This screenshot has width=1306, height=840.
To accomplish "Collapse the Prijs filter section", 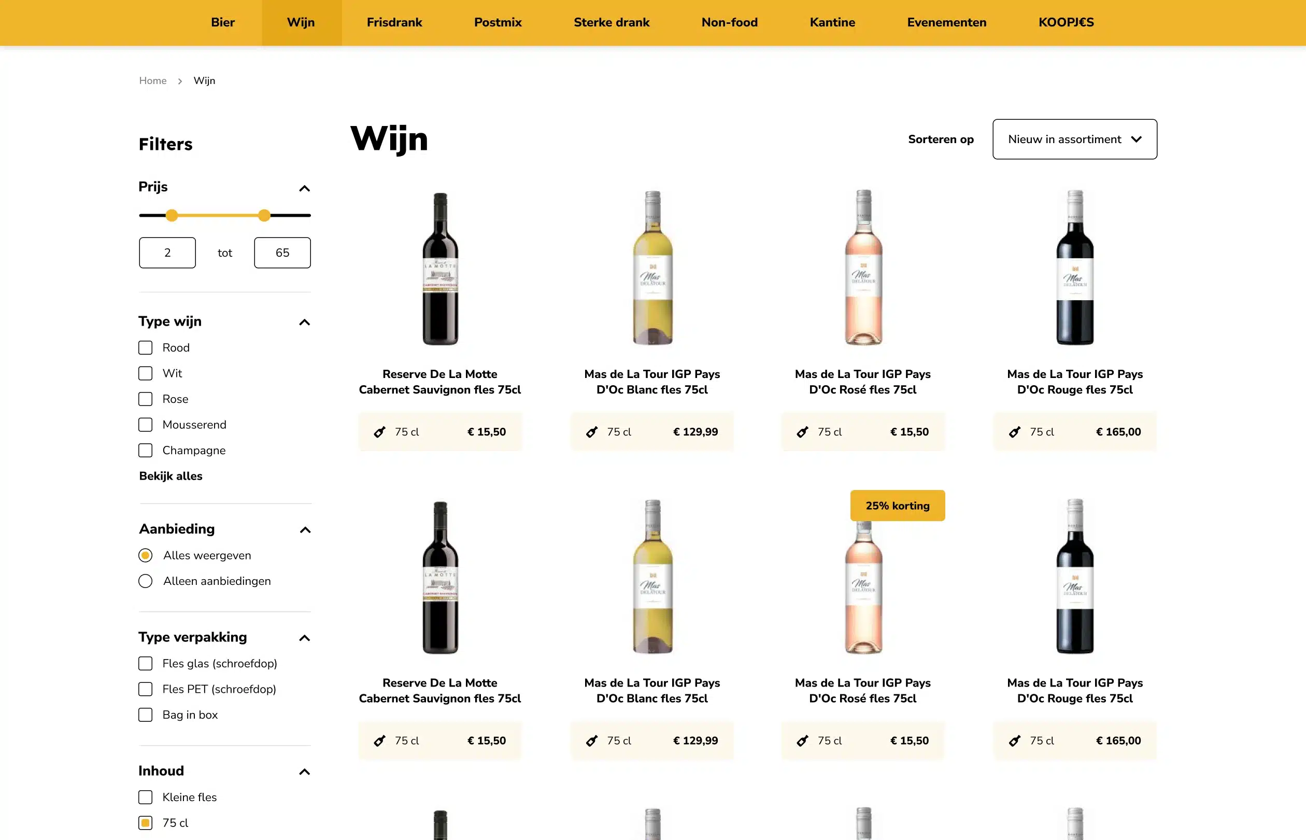I will pyautogui.click(x=305, y=189).
